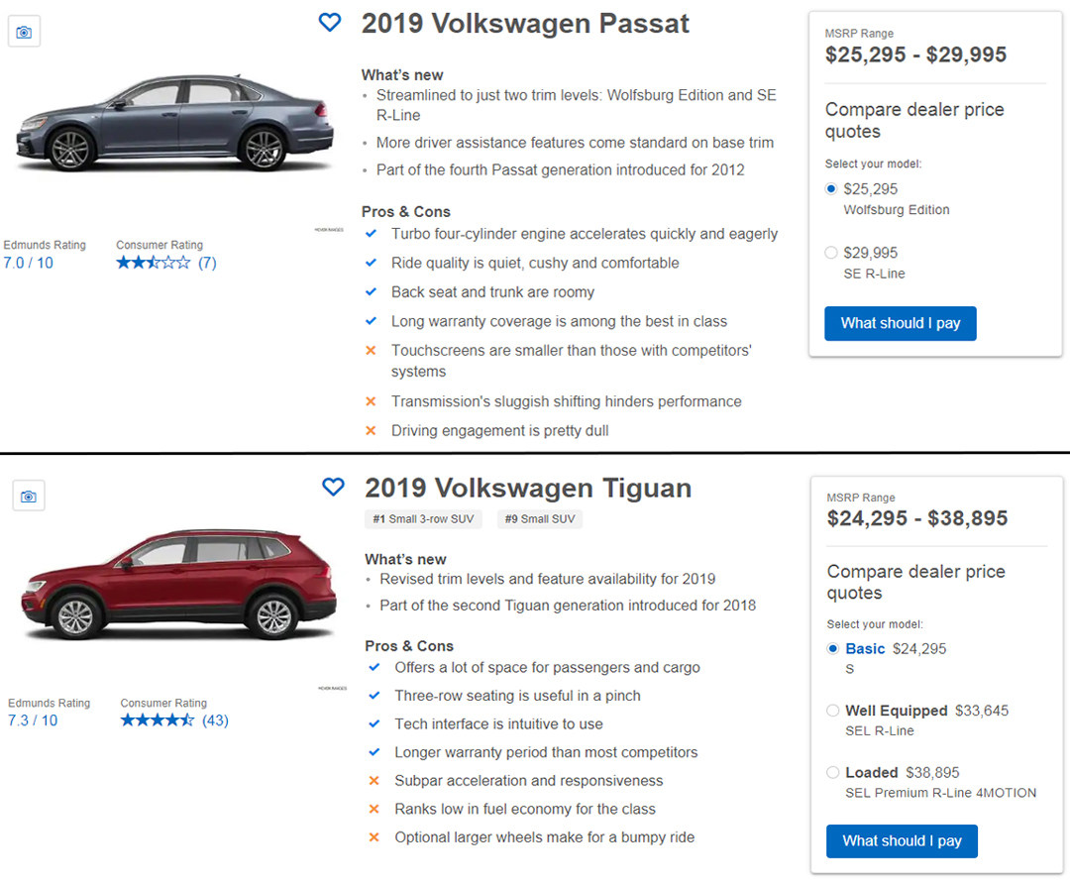Click the "#1 Small 3-row SUV" badge
Viewport: 1070px width, 886px height.
point(423,519)
